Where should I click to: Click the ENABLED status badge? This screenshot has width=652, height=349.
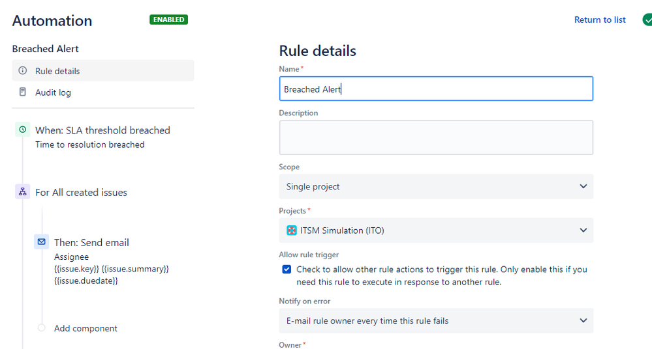pyautogui.click(x=168, y=20)
